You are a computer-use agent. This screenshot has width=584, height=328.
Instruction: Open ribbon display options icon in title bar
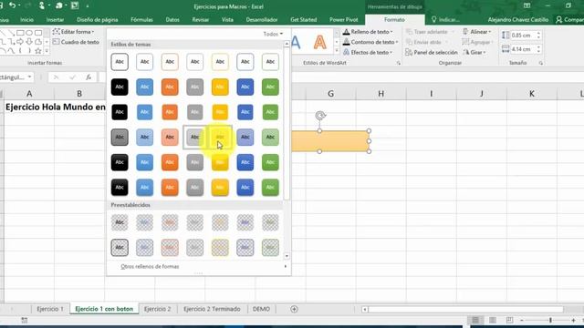(527, 5)
